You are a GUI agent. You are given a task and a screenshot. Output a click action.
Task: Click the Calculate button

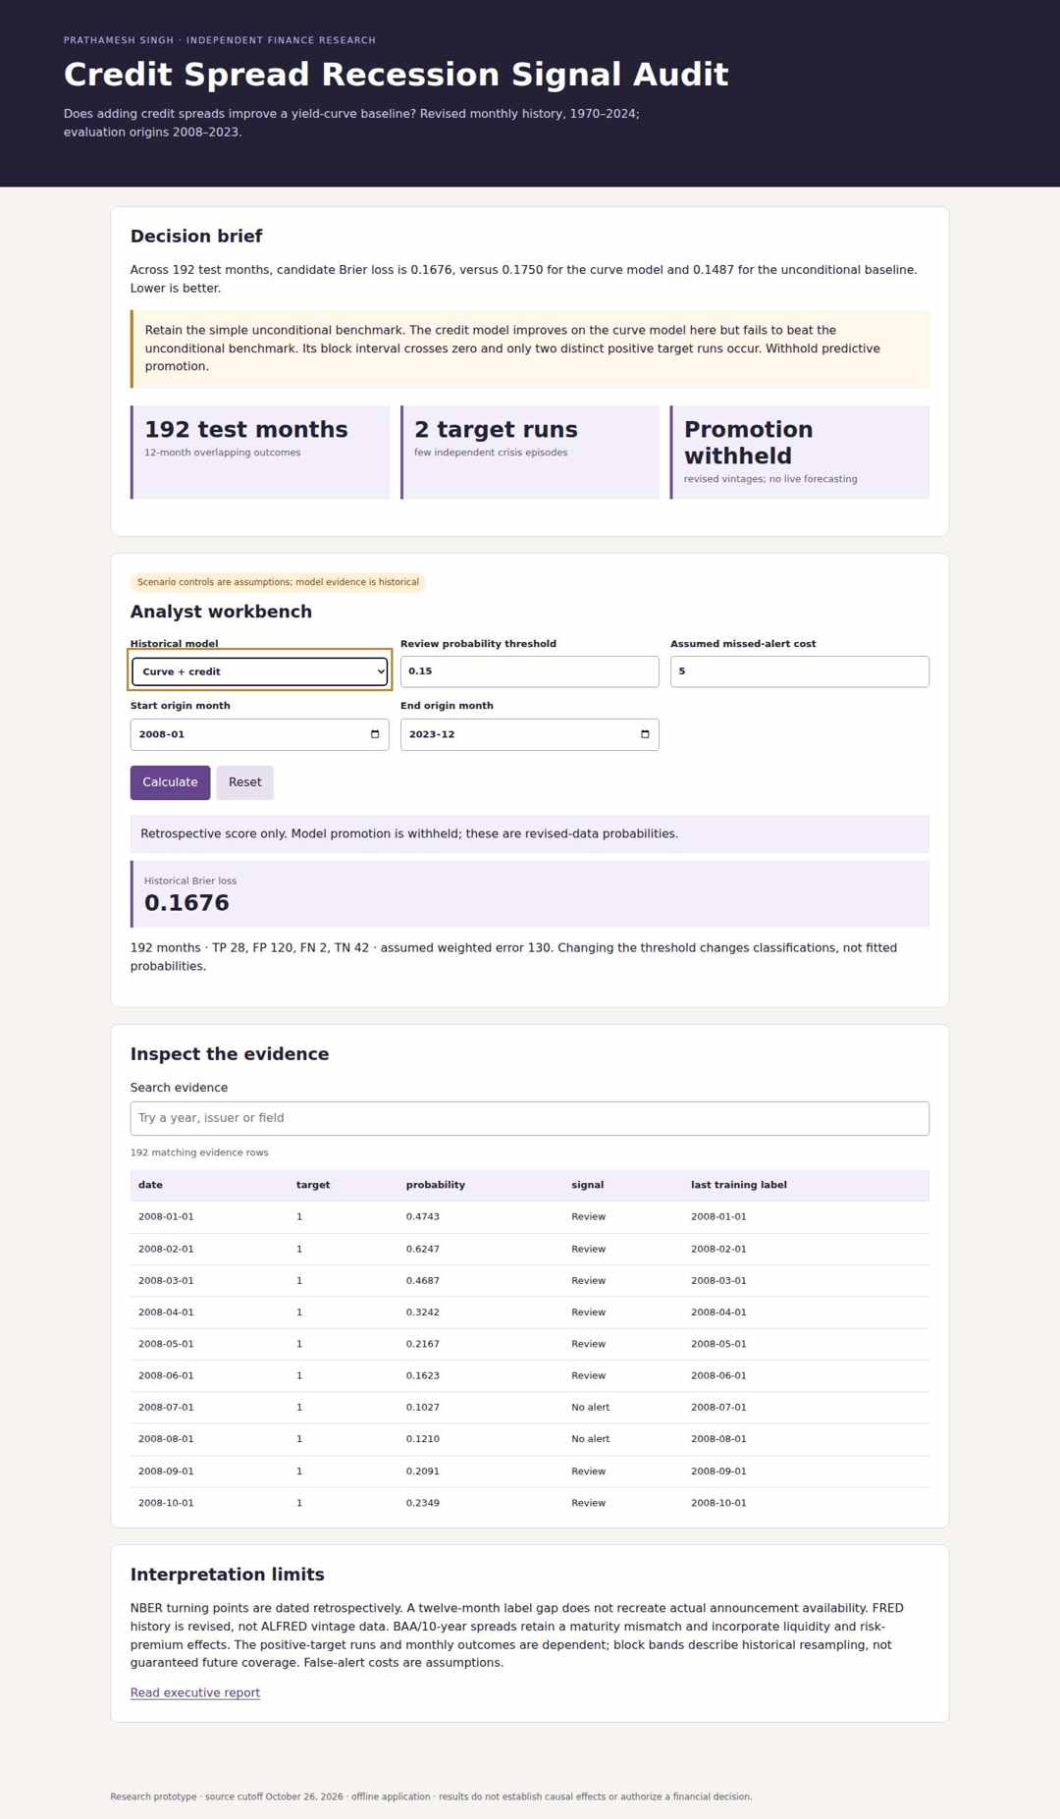point(171,782)
